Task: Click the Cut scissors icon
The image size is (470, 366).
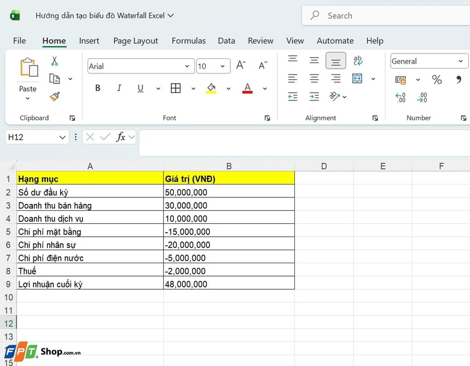Action: coord(54,61)
